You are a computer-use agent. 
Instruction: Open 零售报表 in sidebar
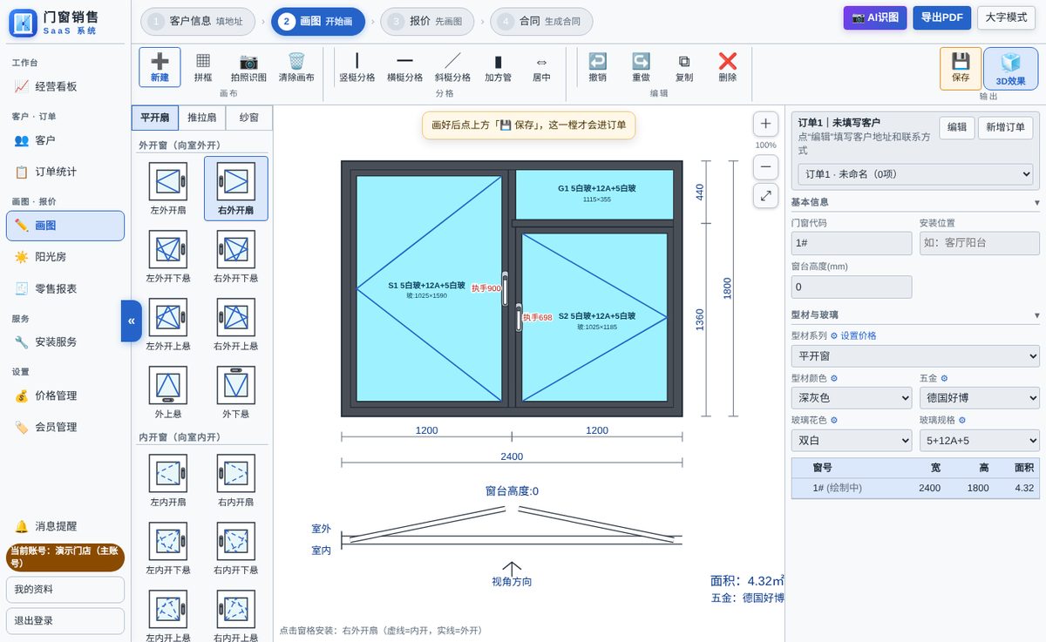coord(65,288)
